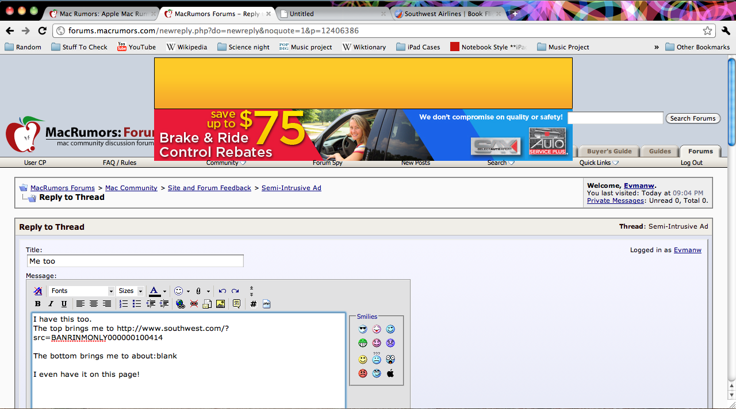736x409 pixels.
Task: Insert the confused smiley with question marks
Action: (377, 358)
